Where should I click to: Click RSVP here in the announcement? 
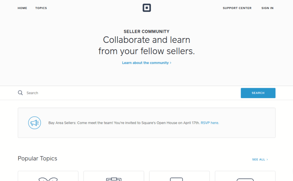pyautogui.click(x=209, y=123)
